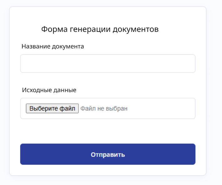Select the label above the file picker
This screenshot has height=185, width=222.
pos(49,90)
